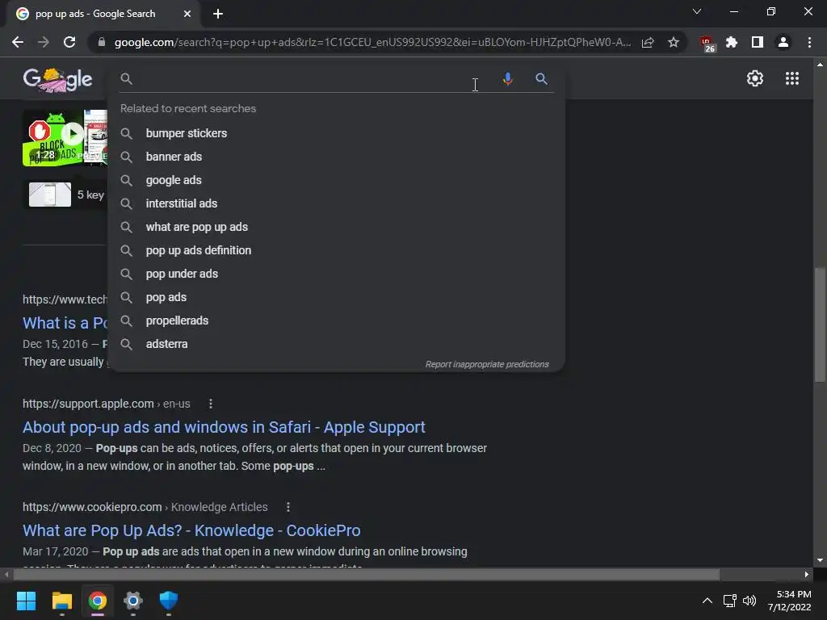Open the 'What is a Po' result heading

[65, 323]
